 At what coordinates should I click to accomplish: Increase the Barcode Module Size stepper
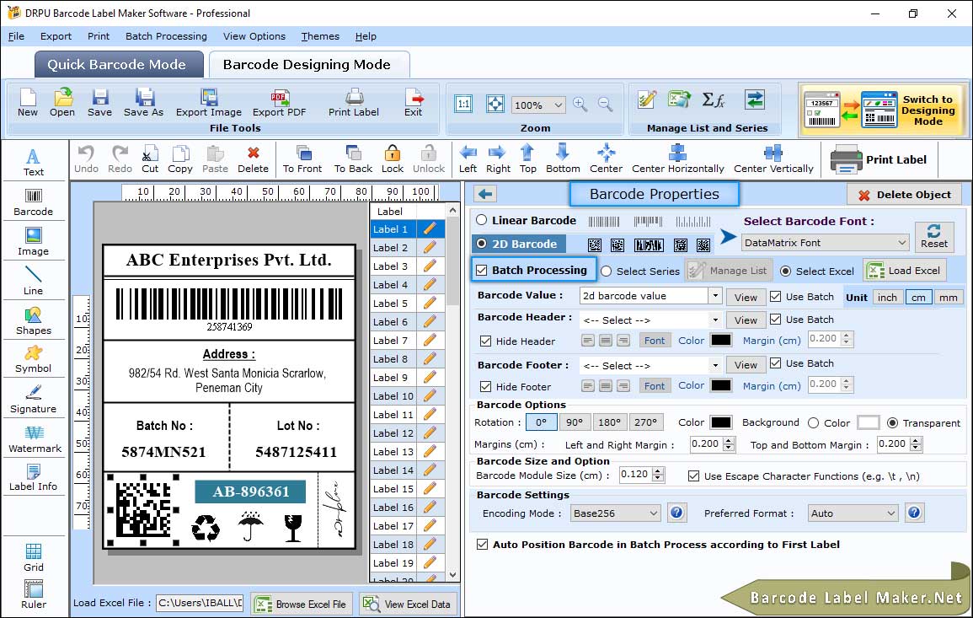point(659,470)
